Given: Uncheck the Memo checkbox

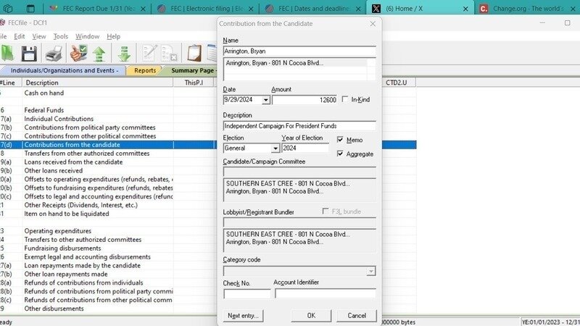Looking at the screenshot, I should pyautogui.click(x=340, y=139).
